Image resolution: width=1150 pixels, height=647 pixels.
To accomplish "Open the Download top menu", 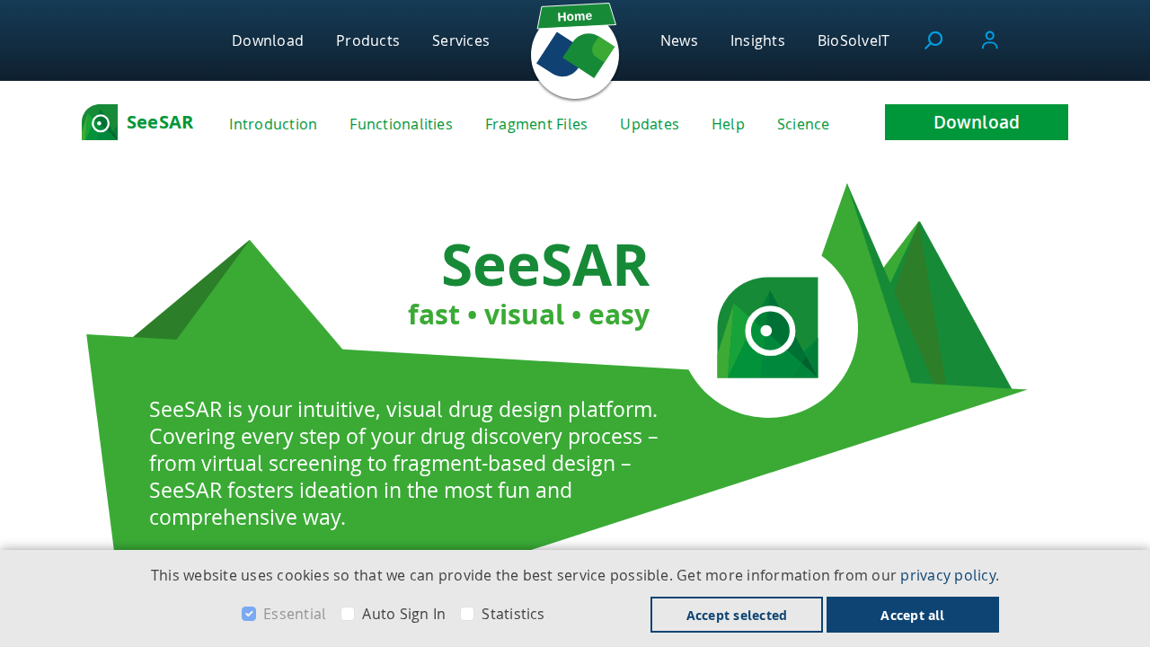I will click(268, 40).
